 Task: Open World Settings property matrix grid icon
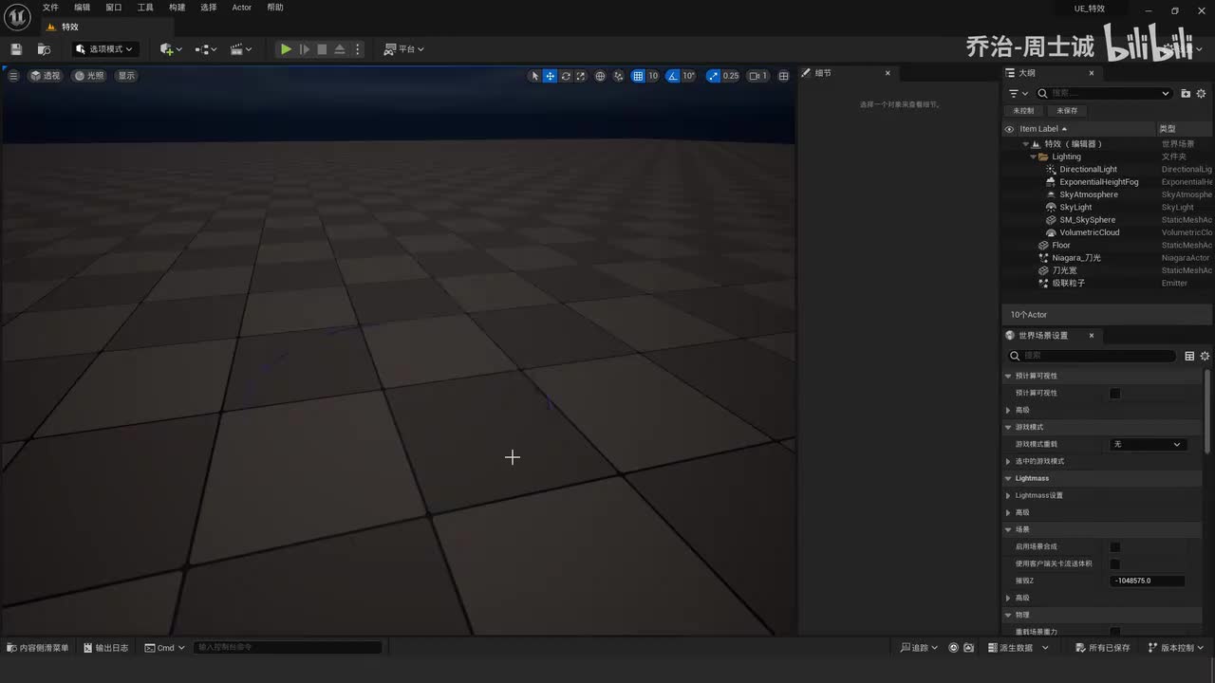(x=1189, y=356)
